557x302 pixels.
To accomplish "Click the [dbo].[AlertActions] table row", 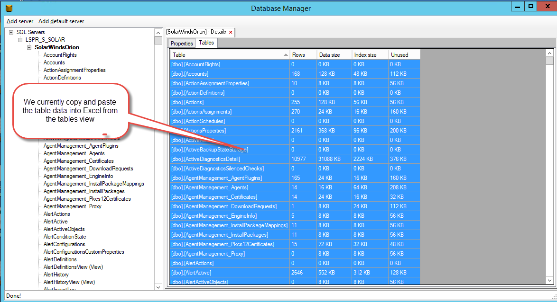I will (x=295, y=263).
